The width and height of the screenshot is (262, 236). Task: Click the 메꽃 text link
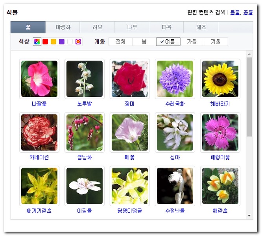point(130,157)
